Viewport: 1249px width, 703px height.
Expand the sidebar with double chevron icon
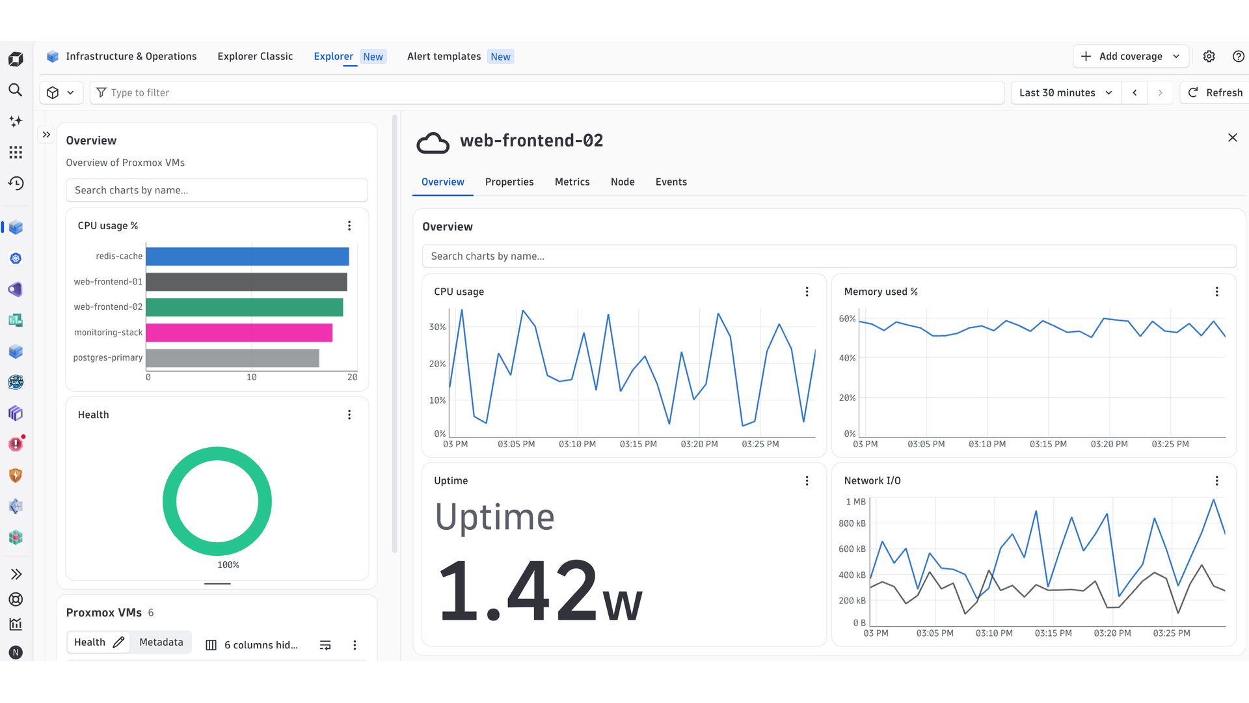[x=16, y=574]
